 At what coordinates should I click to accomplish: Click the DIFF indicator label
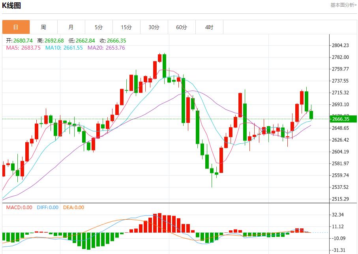47,207
